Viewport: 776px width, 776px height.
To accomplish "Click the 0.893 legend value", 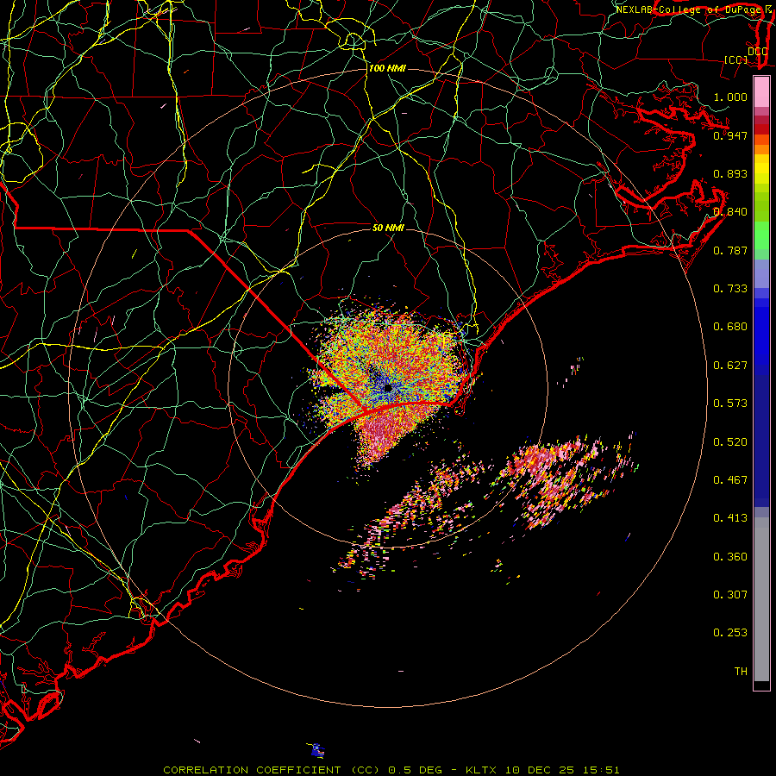I will click(730, 173).
